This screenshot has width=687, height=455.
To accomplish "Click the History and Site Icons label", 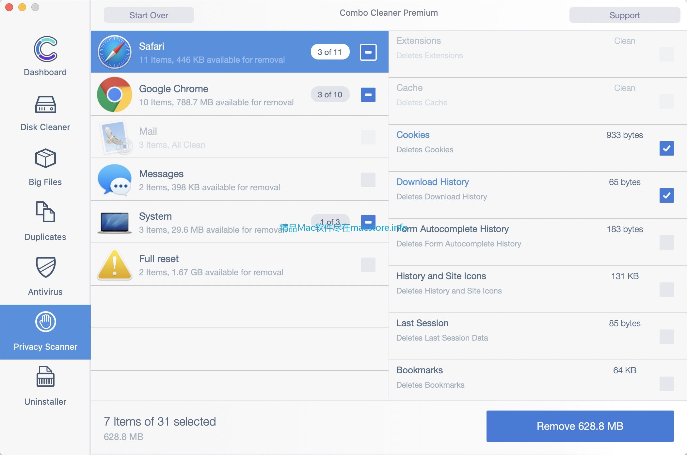I will pos(441,276).
